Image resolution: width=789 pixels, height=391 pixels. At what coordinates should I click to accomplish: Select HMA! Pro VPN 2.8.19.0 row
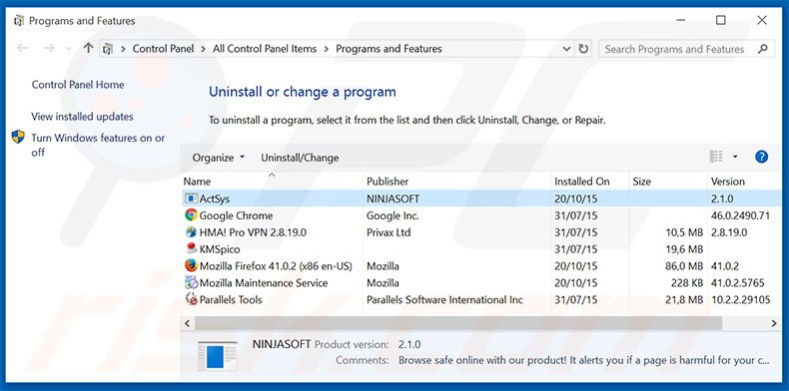pos(481,232)
